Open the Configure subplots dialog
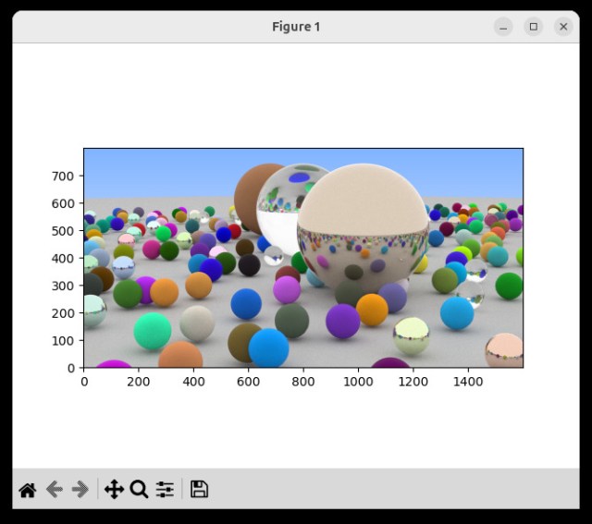 (x=166, y=490)
